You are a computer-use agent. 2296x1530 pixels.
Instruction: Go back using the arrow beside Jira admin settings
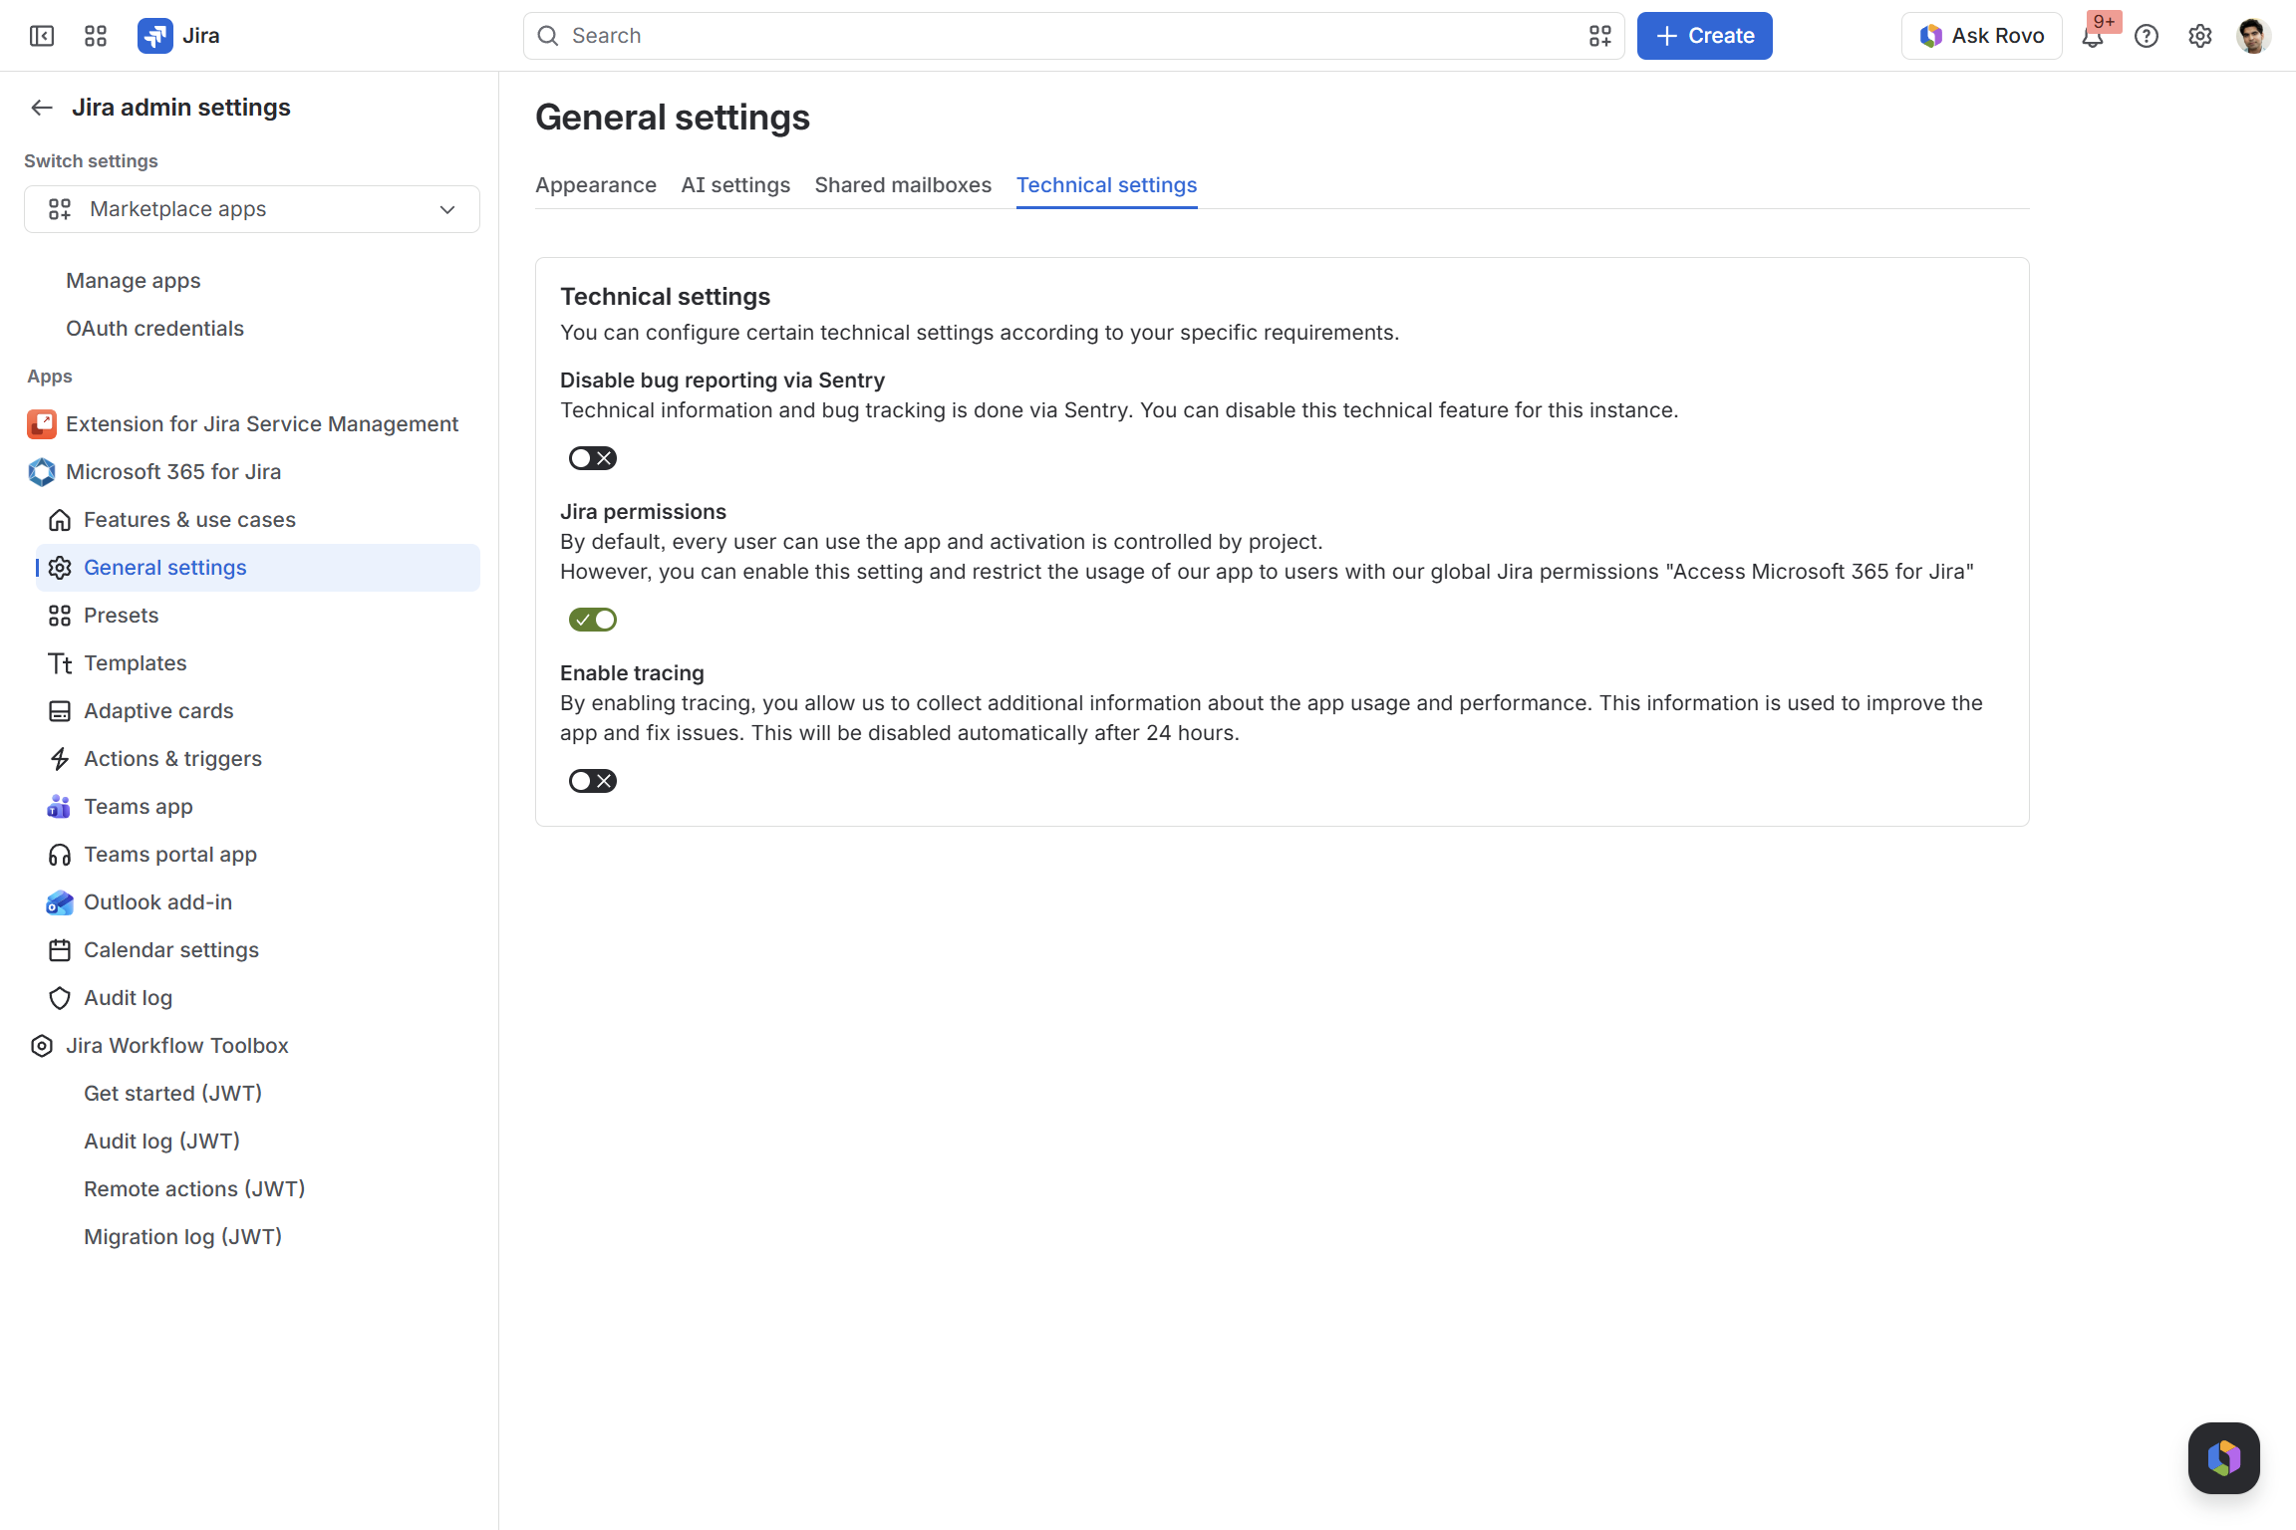pyautogui.click(x=42, y=108)
